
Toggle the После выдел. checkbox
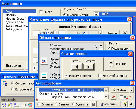point(109,49)
